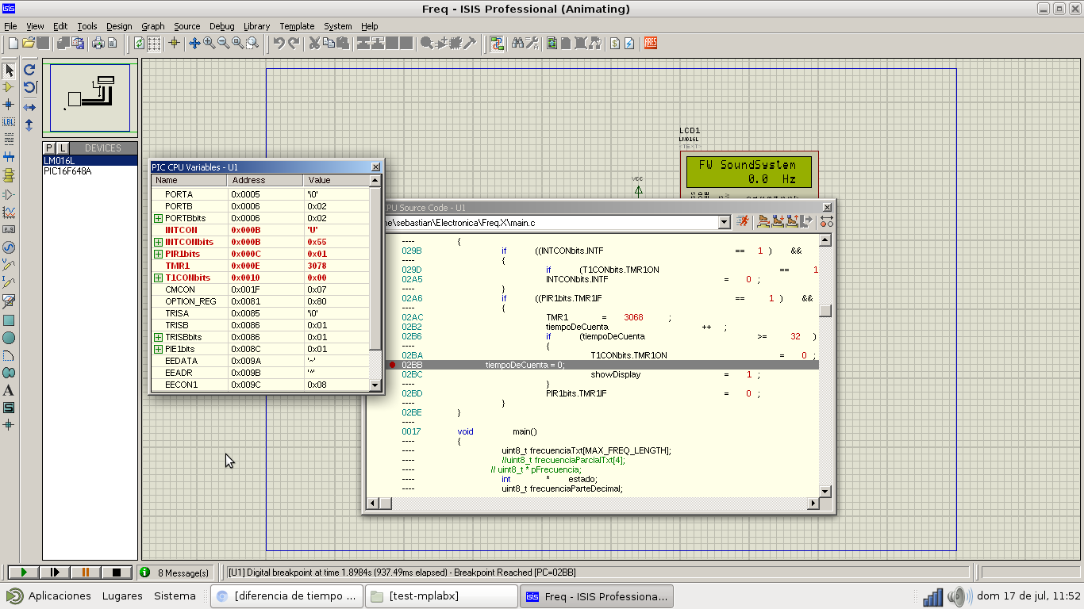Switch to the test-mplabx taskbar window
1084x609 pixels.
(x=441, y=596)
